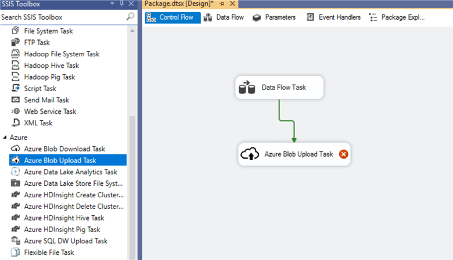The image size is (453, 260).
Task: Select the Azure SQL DW Upload Task icon
Action: 15,240
